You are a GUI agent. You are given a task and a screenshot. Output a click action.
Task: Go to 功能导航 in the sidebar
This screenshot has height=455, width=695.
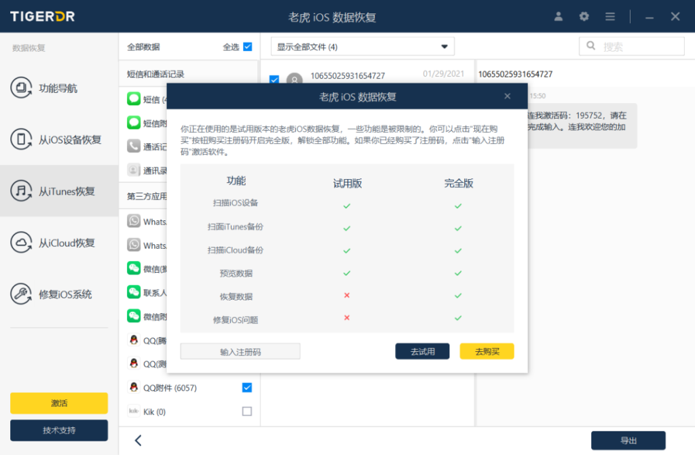(x=59, y=88)
